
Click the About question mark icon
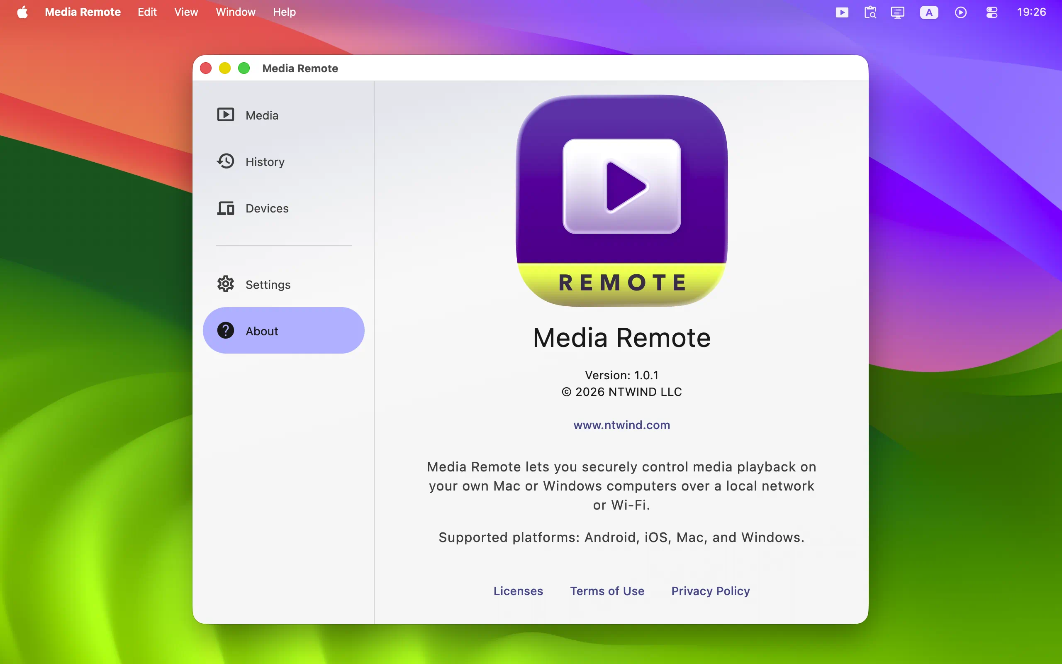click(226, 331)
